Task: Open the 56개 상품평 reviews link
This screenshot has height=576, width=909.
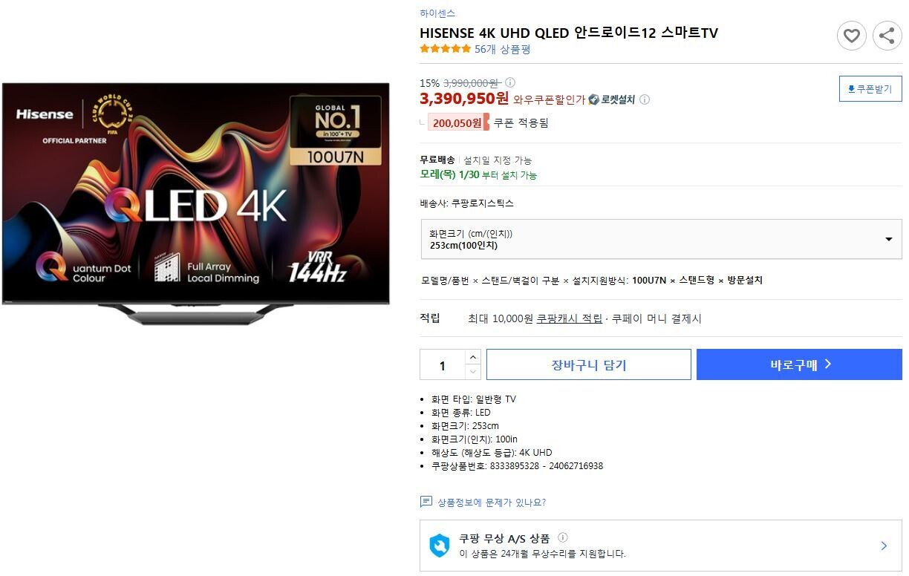Action: [503, 49]
